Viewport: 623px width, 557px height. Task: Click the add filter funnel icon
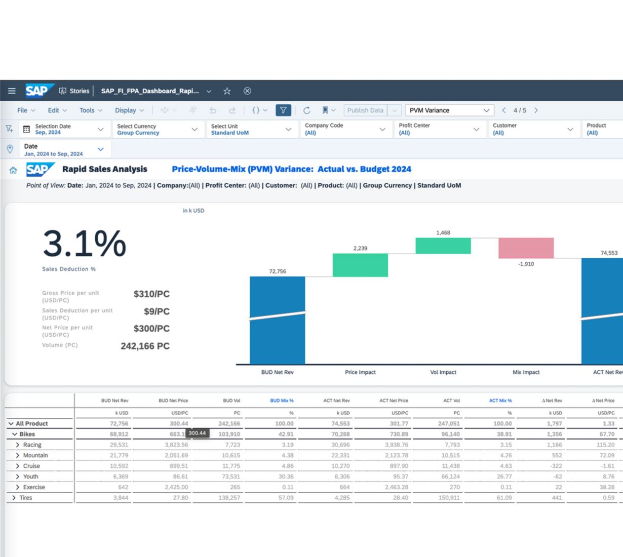[9, 129]
